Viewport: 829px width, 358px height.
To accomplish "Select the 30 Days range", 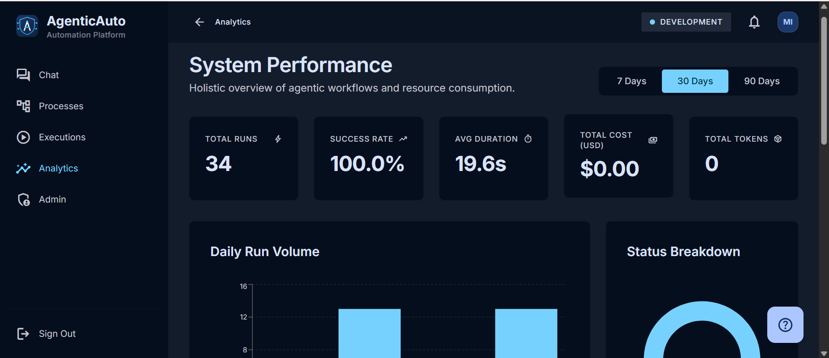I will [x=695, y=81].
